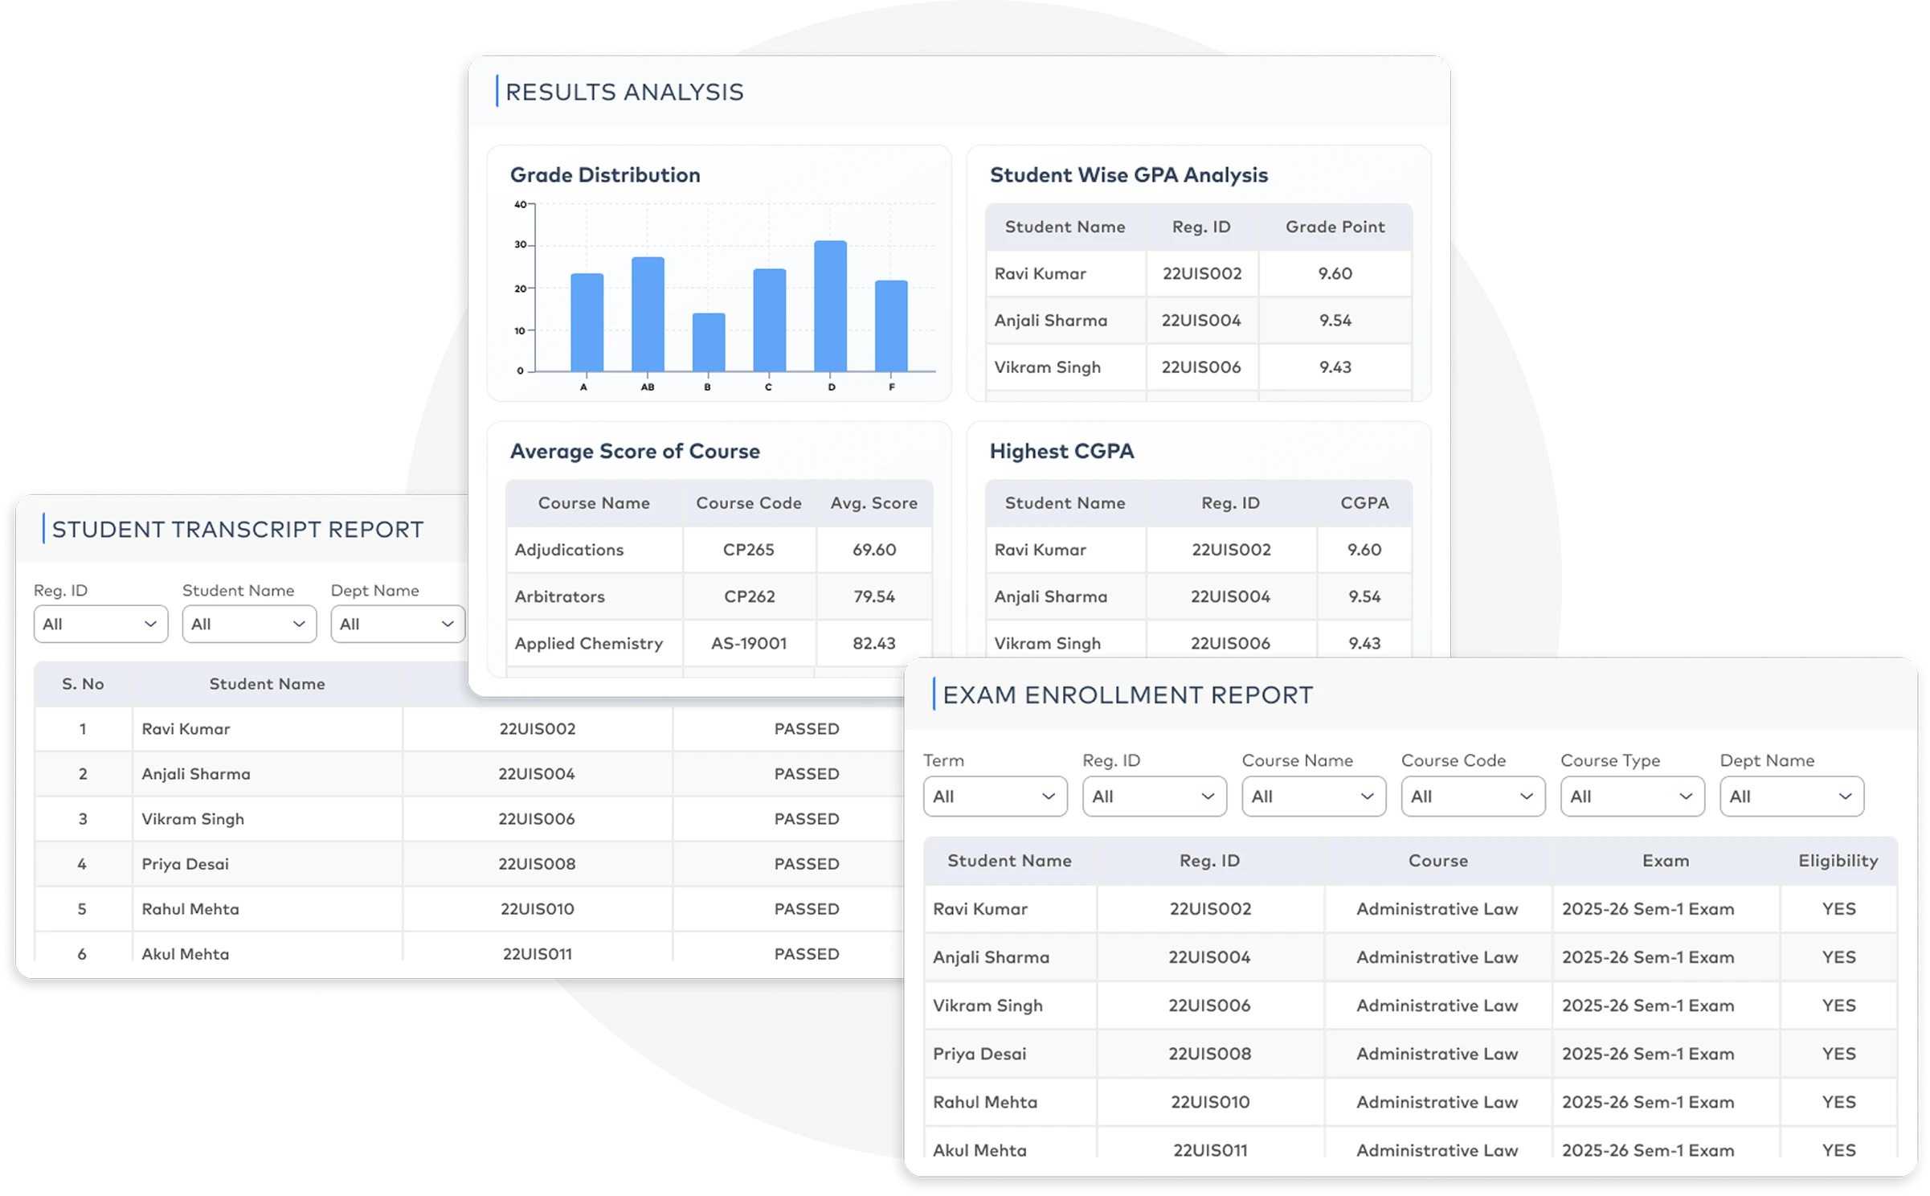Image resolution: width=1930 pixels, height=1196 pixels.
Task: Select Priya Desai row in transcript table
Action: pos(469,863)
